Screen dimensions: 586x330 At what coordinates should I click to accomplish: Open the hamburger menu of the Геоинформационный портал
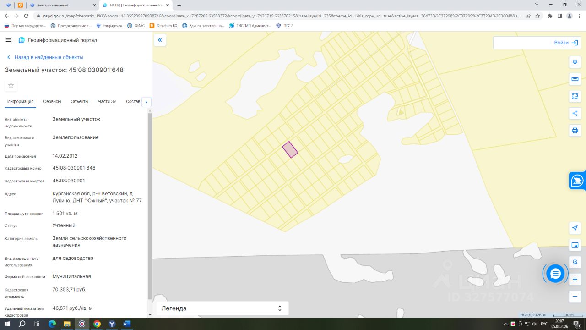8,40
